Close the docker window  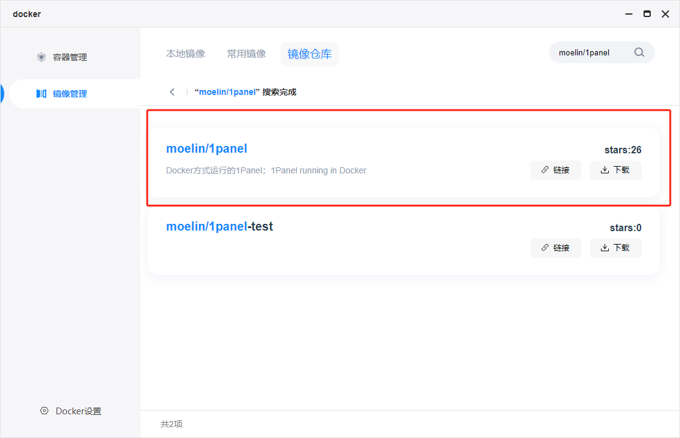coord(665,14)
